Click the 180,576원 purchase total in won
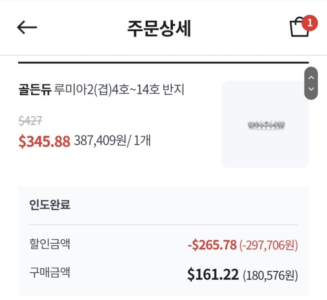The image size is (327, 300). (x=270, y=275)
